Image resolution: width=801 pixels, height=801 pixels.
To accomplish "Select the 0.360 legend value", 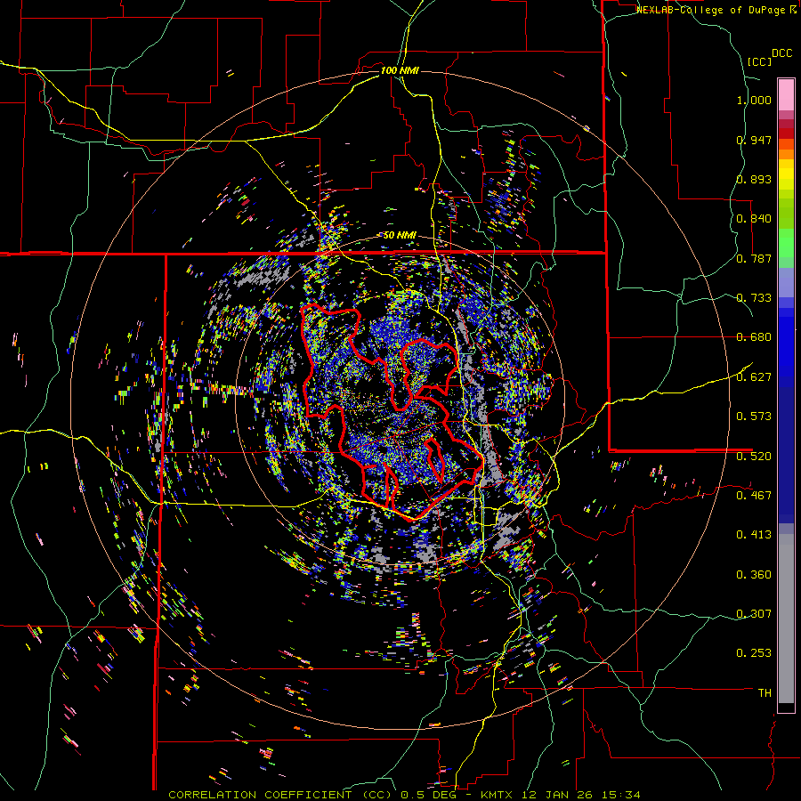I will (x=754, y=575).
